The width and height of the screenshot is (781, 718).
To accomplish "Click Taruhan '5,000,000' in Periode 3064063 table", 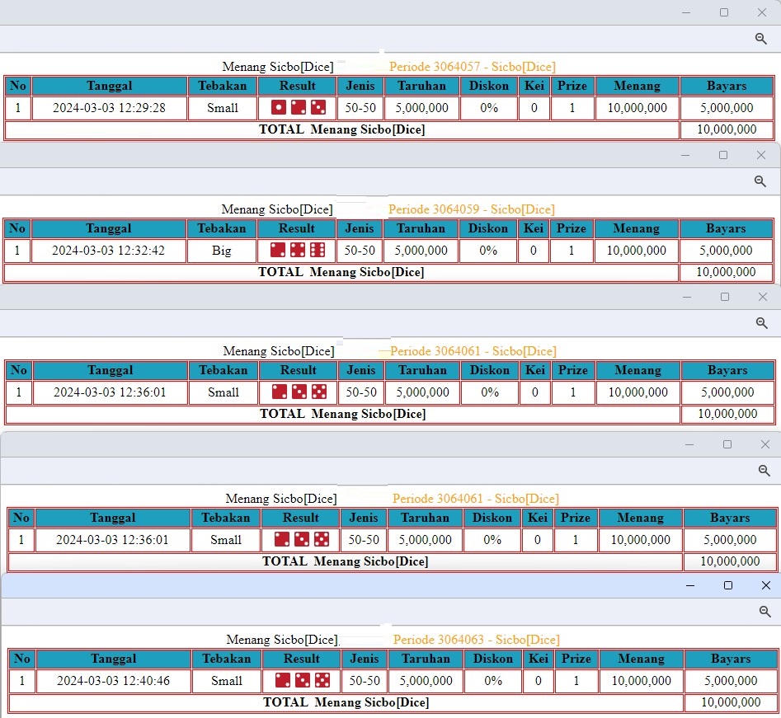I will [x=426, y=680].
